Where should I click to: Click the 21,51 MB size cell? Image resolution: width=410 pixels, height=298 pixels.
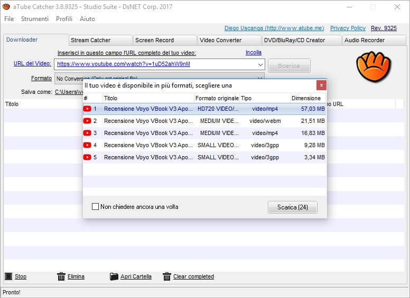click(313, 121)
